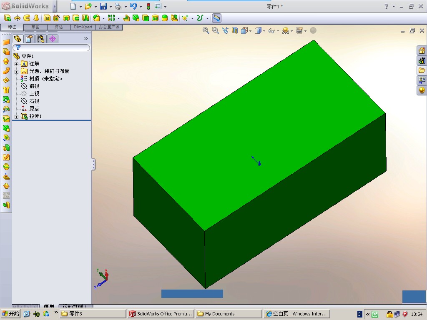Viewport: 427px width, 320px height.
Task: Click the Print icon
Action: (x=118, y=6)
